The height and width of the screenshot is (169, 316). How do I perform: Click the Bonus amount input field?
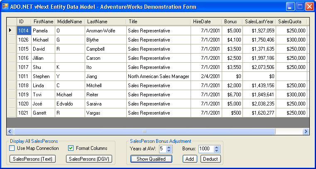(x=206, y=149)
